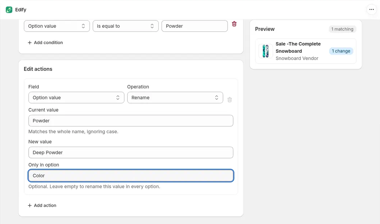Click the Only in option field with Color
380x224 pixels.
click(131, 176)
